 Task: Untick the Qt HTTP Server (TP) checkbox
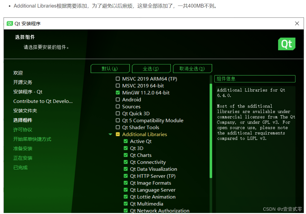coord(125,176)
